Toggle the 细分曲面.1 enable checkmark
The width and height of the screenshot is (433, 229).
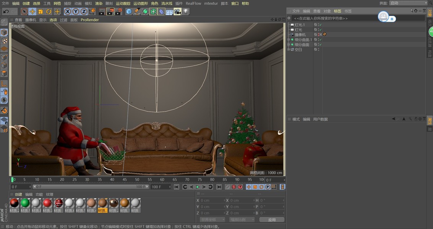[321, 40]
